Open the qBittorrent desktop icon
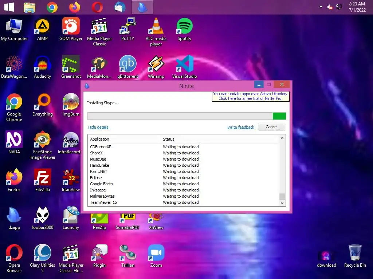The height and width of the screenshot is (279, 373). [x=128, y=67]
